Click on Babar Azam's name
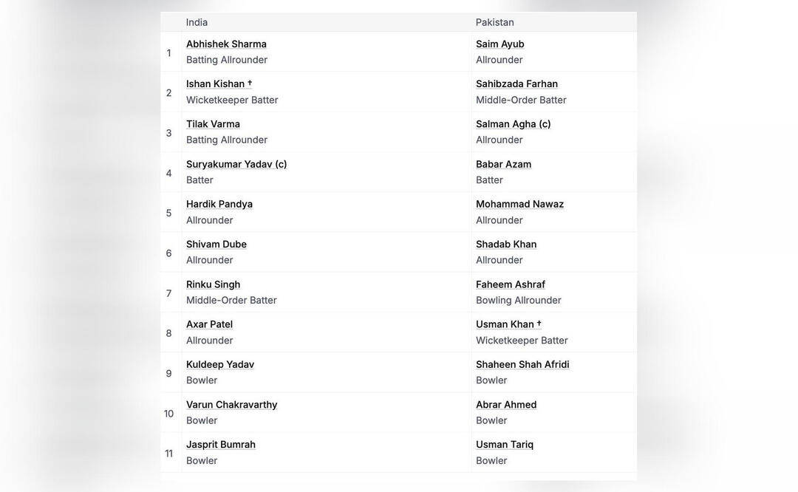 [503, 164]
